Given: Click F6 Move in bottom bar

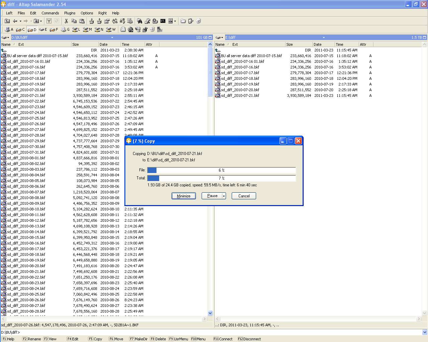Looking at the screenshot, I should (x=116, y=339).
